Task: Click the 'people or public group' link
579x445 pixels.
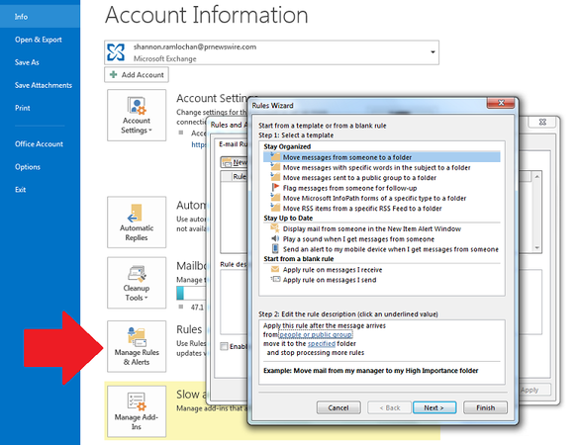Action: pyautogui.click(x=316, y=334)
